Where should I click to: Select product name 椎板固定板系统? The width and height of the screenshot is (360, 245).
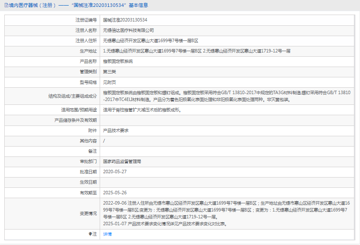tap(118, 61)
